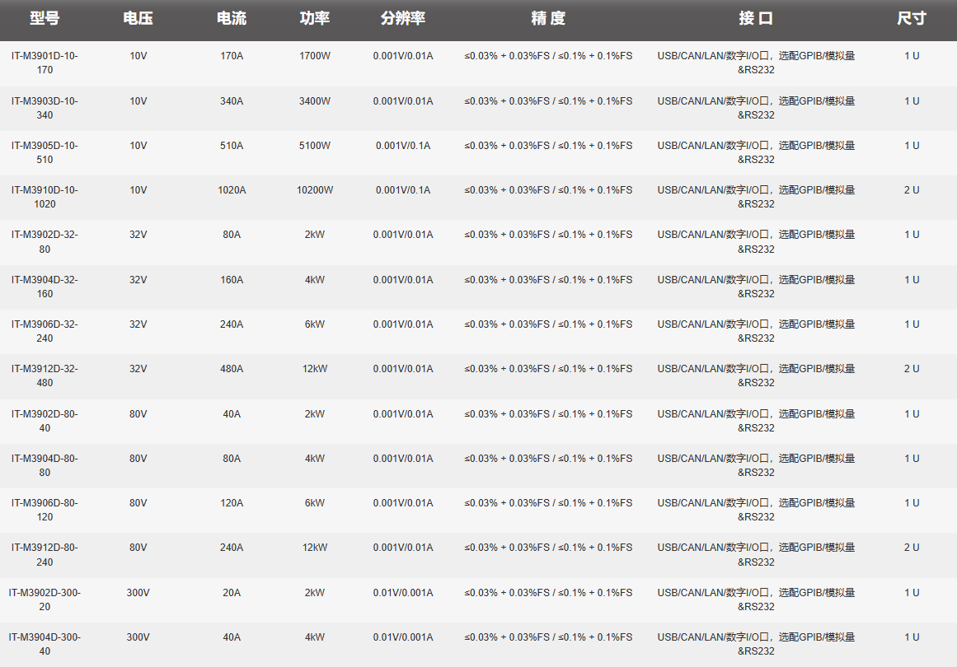Click the 1020A current cell
This screenshot has height=667, width=957.
coord(232,190)
